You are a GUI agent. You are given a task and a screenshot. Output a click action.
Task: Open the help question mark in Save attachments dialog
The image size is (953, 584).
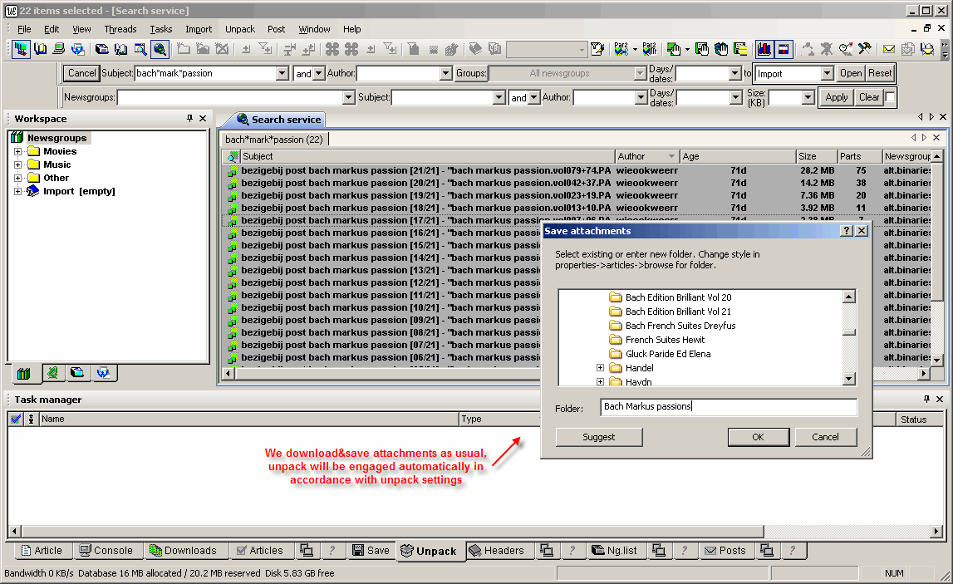click(847, 231)
